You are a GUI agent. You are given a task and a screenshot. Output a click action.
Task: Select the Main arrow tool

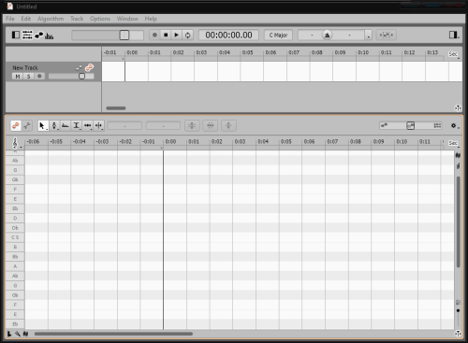43,125
